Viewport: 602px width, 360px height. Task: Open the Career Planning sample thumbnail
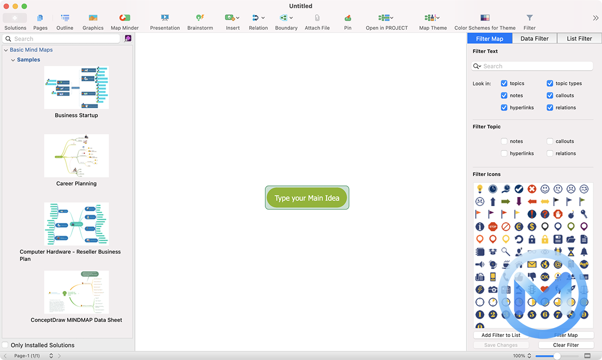(x=76, y=155)
